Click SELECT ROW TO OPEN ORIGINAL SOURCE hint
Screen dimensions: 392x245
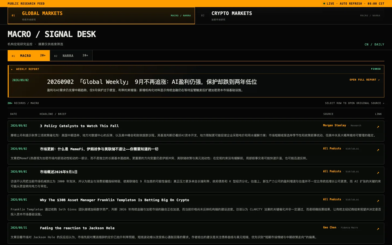354,103
